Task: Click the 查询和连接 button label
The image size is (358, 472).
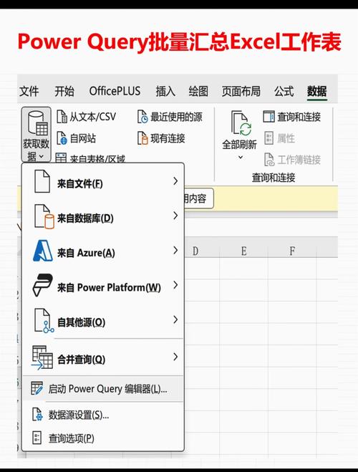Action: coord(299,117)
